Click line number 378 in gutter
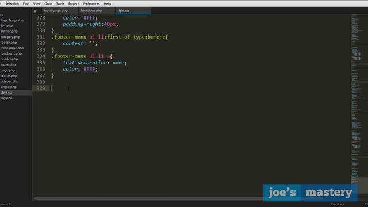This screenshot has width=368, height=207. [x=41, y=18]
